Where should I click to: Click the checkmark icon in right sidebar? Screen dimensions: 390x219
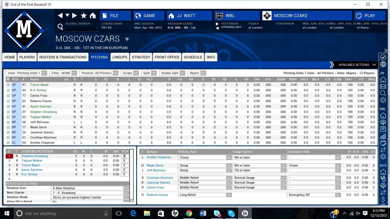383,58
